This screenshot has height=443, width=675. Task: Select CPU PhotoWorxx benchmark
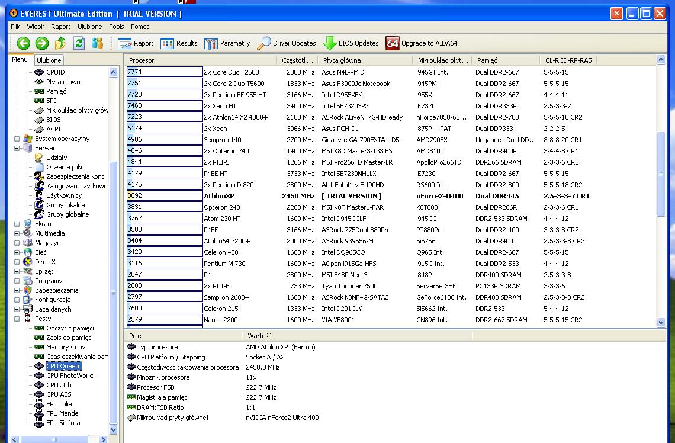pyautogui.click(x=71, y=375)
